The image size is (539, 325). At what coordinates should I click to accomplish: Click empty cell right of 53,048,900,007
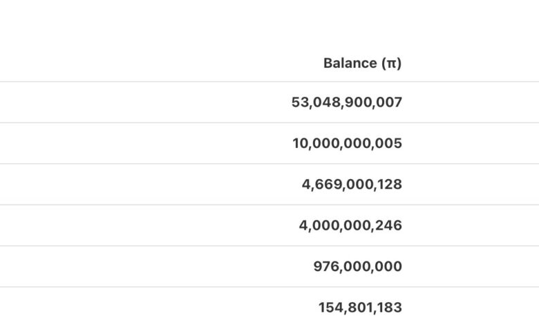(474, 102)
